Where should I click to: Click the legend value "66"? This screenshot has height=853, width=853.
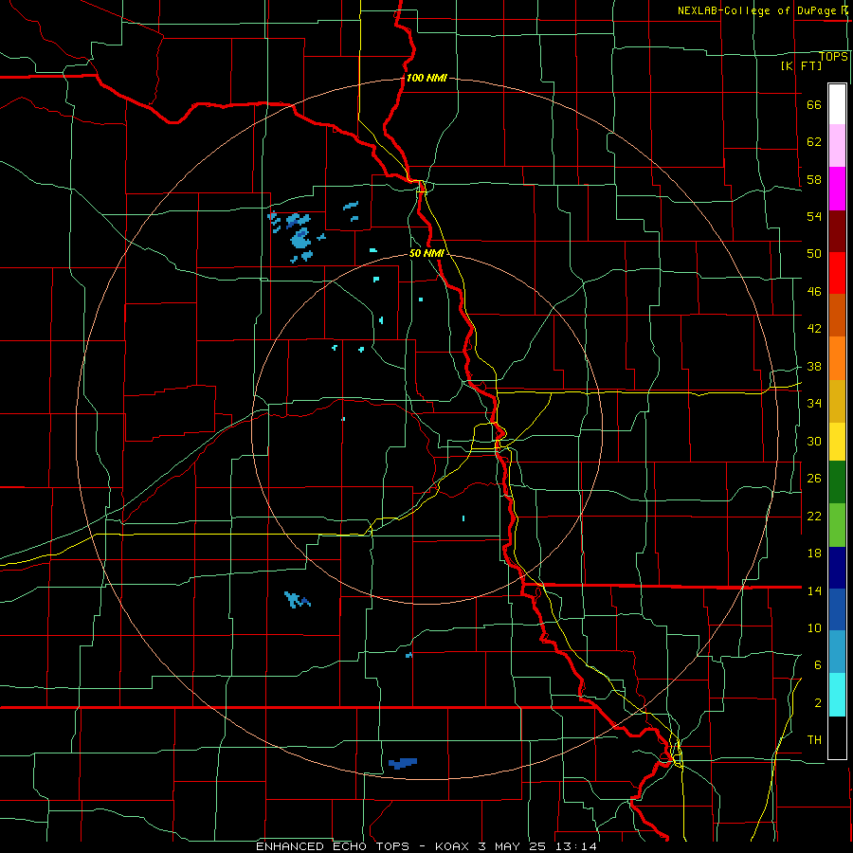[814, 105]
